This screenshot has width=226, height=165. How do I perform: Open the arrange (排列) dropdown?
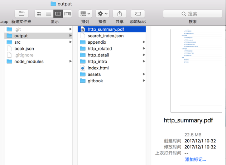(x=85, y=14)
